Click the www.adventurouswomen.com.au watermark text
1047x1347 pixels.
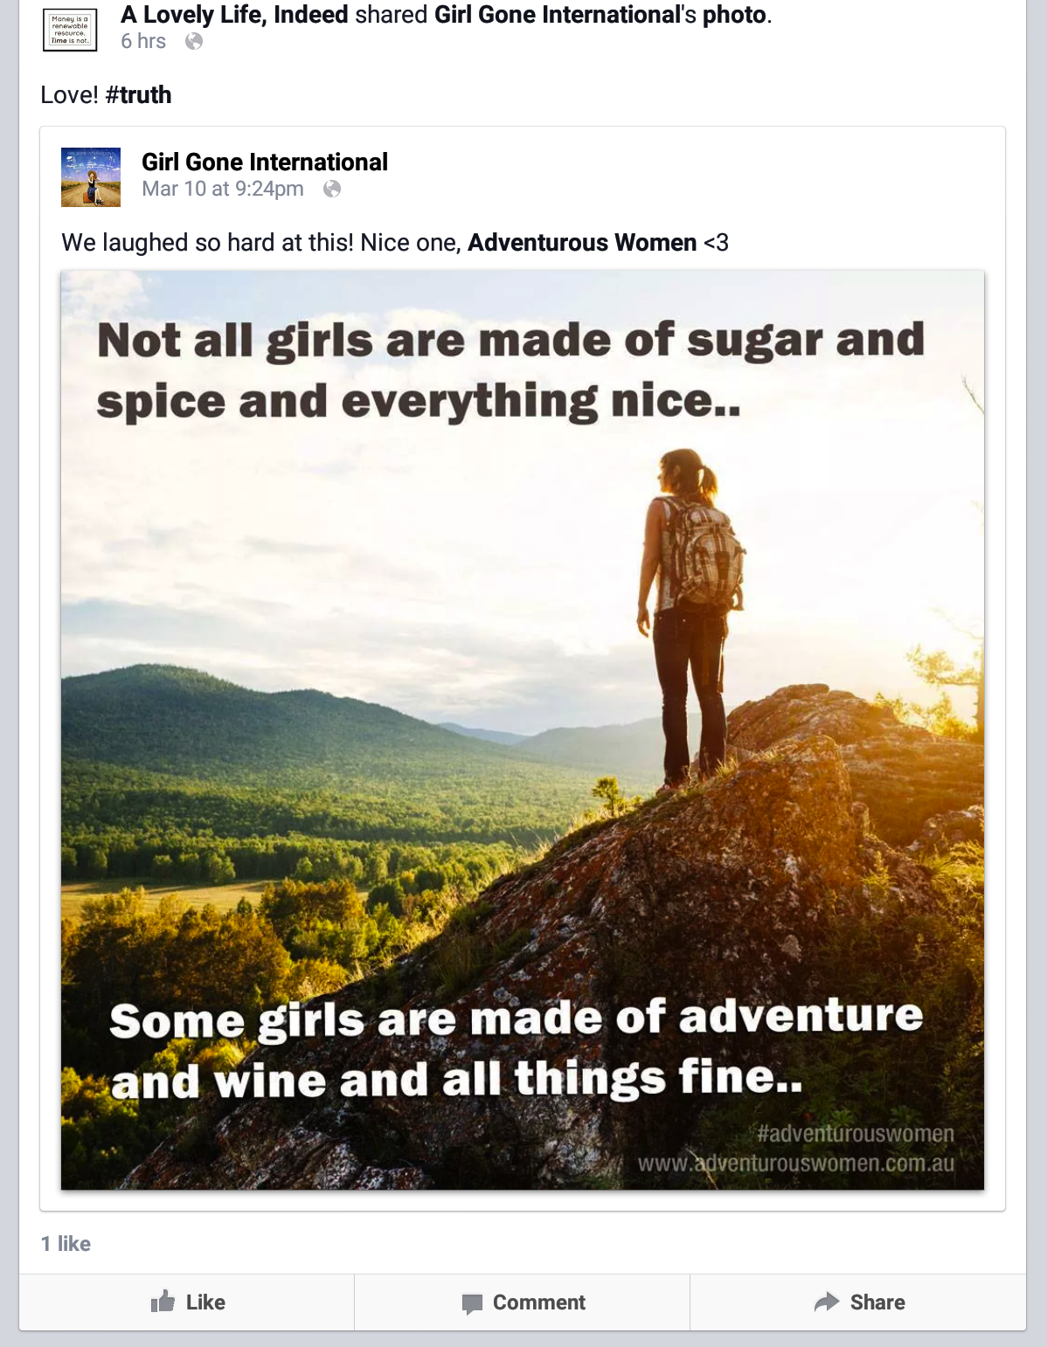pyautogui.click(x=795, y=1164)
